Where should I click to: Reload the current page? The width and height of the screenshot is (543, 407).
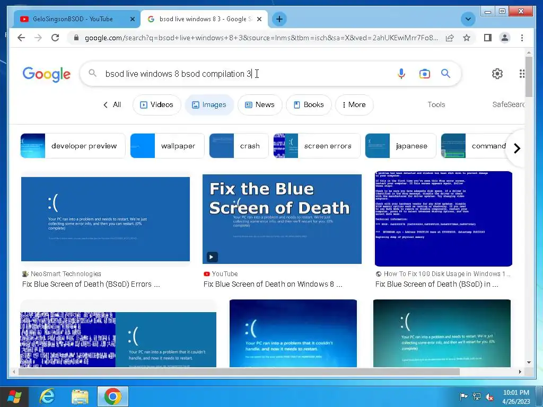(x=55, y=38)
